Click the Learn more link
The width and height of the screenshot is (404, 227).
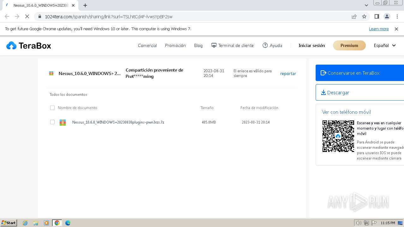[x=379, y=29]
